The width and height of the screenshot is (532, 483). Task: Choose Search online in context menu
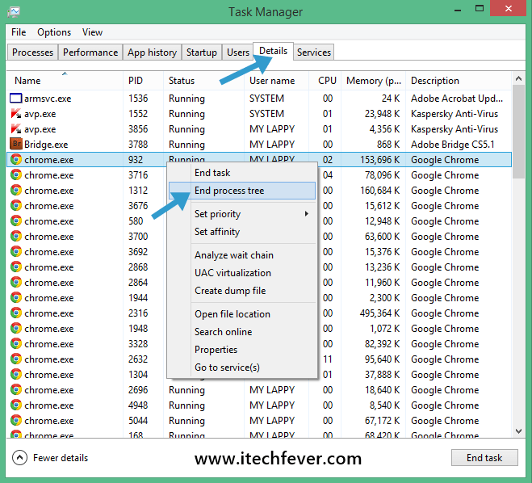point(242,332)
